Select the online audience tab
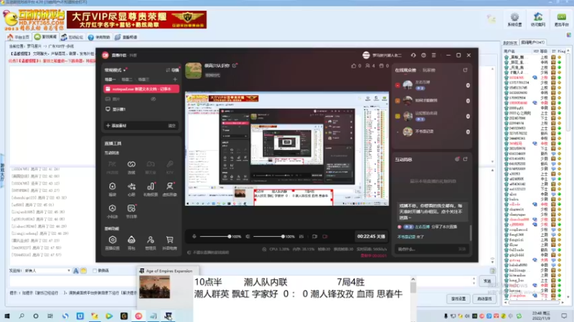This screenshot has width=574, height=322. tap(405, 70)
